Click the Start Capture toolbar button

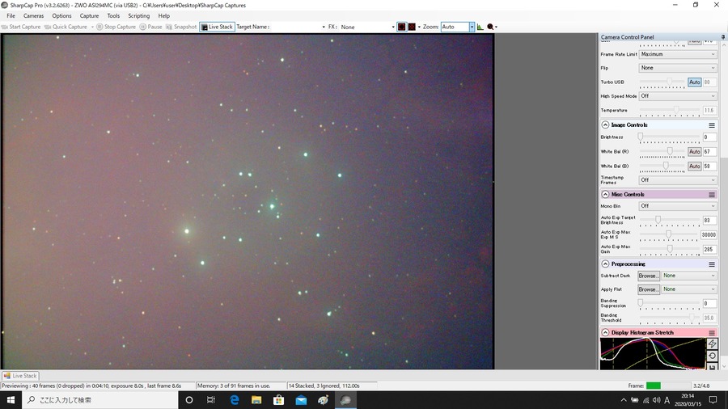(21, 27)
